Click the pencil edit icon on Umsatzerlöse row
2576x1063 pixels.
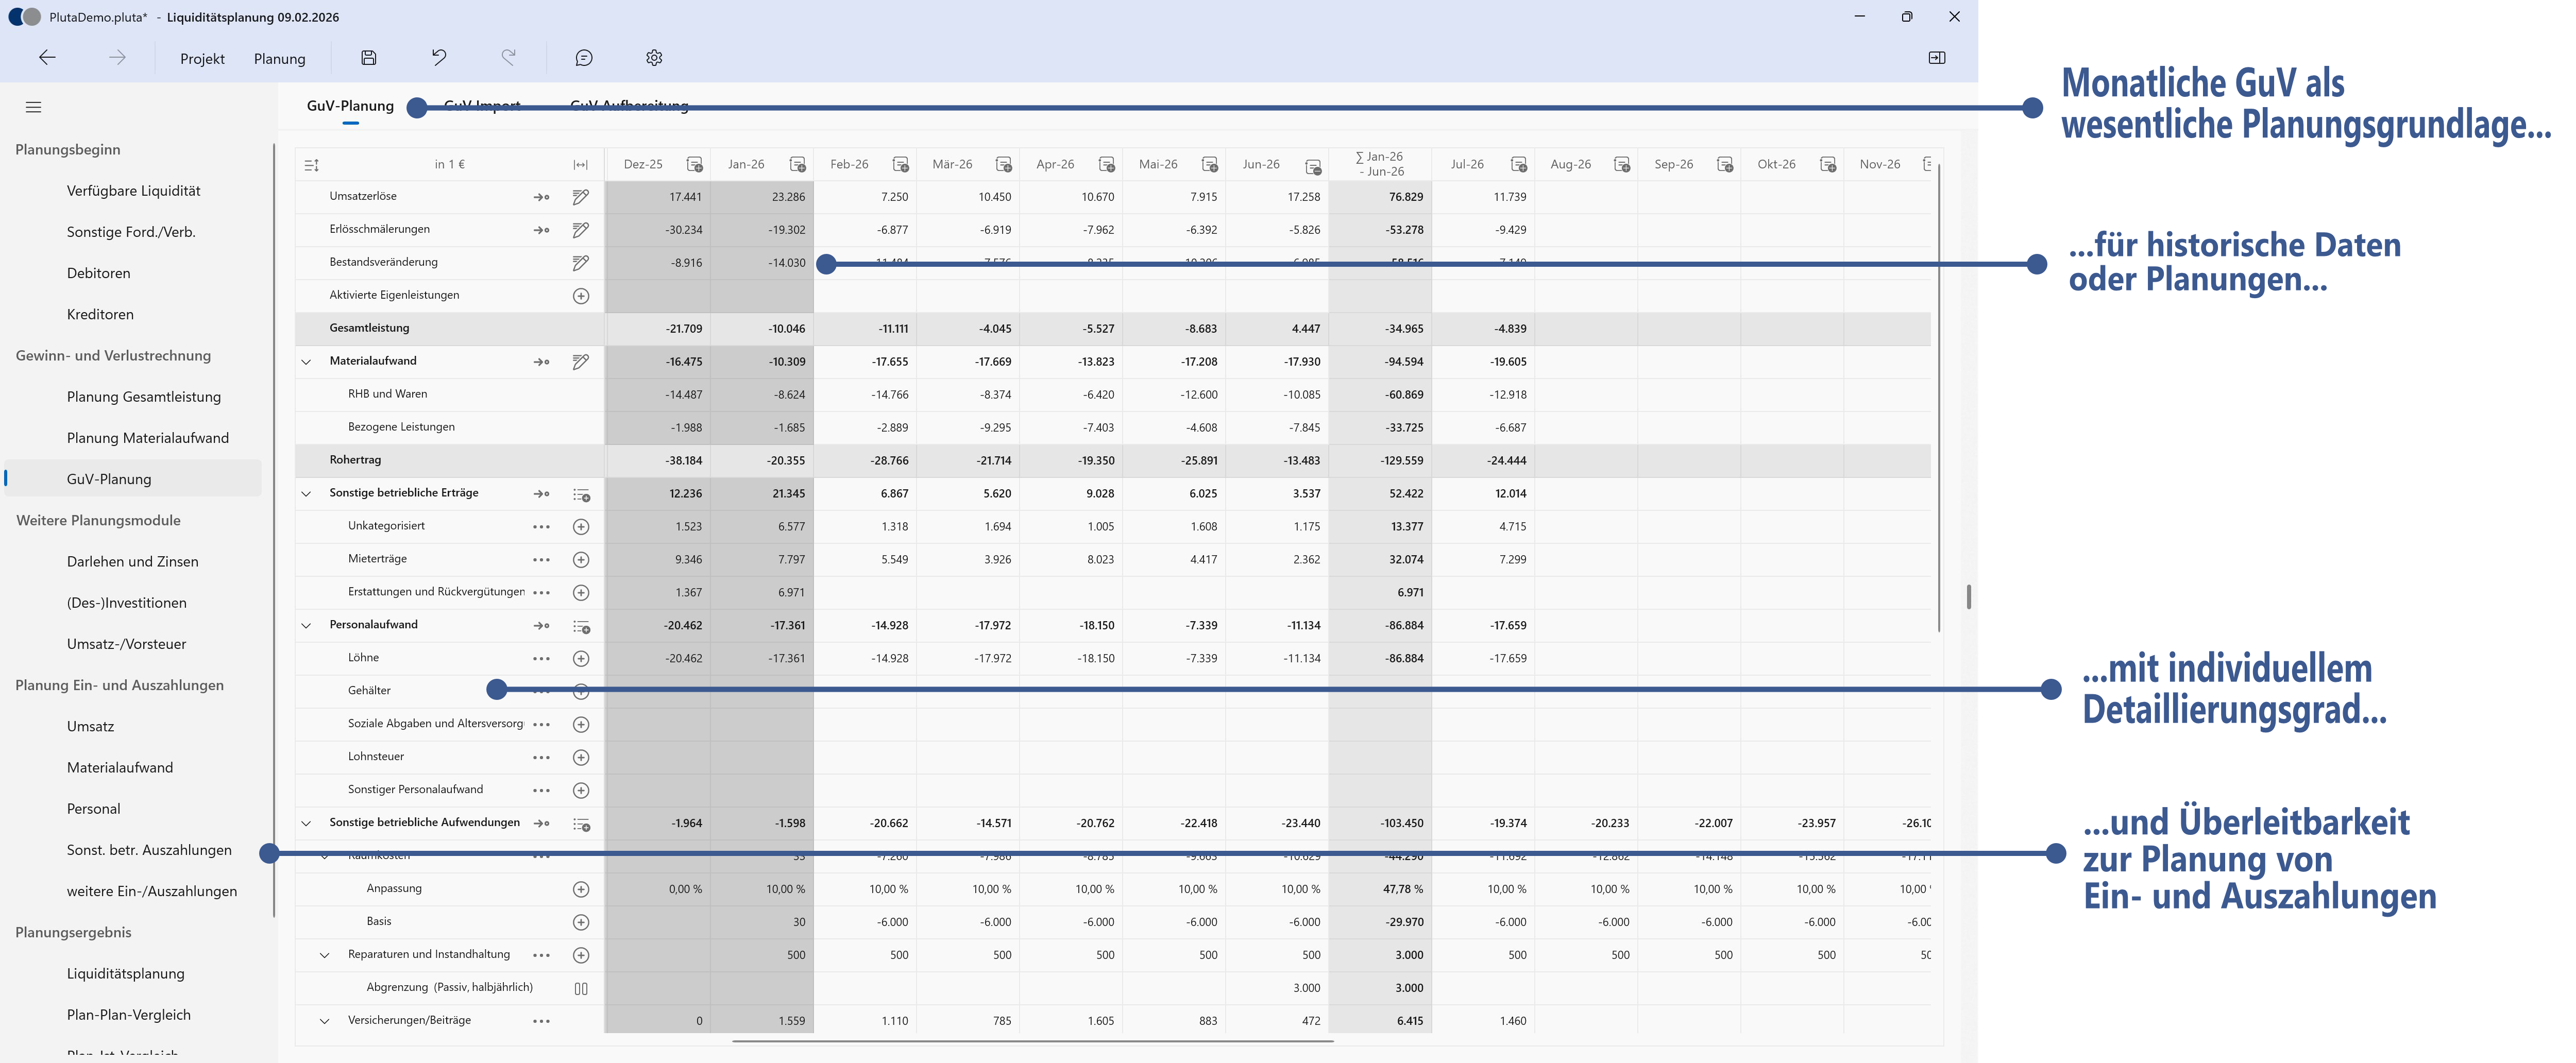coord(580,196)
